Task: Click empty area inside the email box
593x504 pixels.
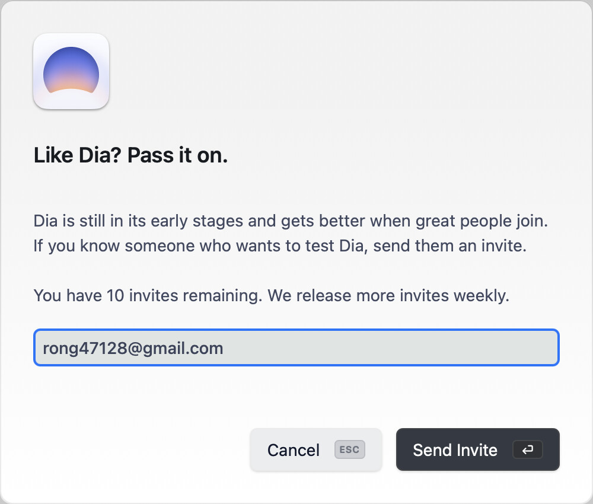Action: click(390, 347)
